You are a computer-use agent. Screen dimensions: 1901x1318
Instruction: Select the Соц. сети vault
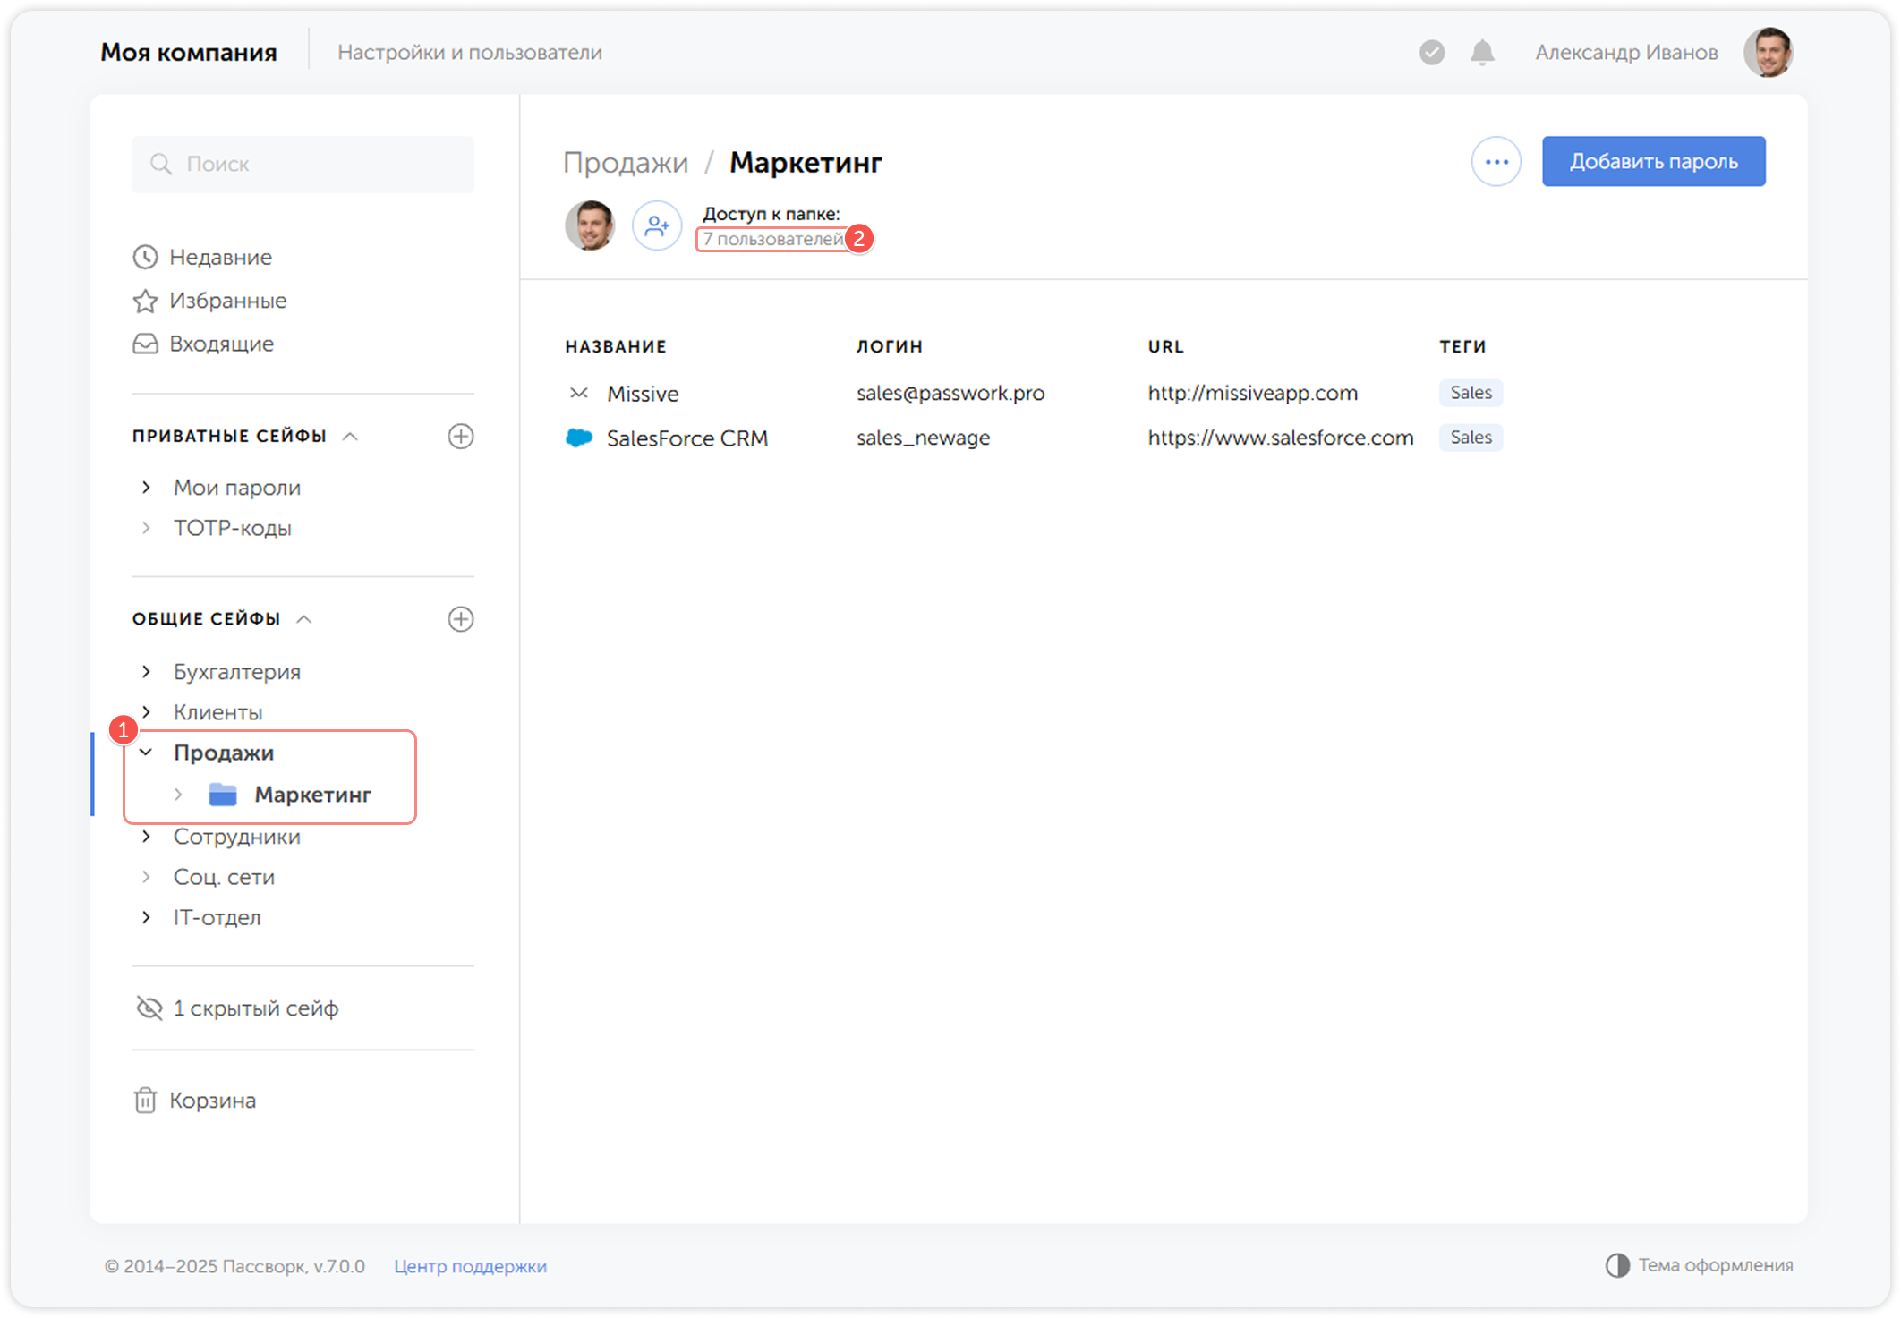pos(224,877)
